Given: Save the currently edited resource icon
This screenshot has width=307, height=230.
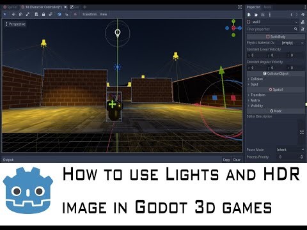Looking at the screenshot, I should 263,15.
